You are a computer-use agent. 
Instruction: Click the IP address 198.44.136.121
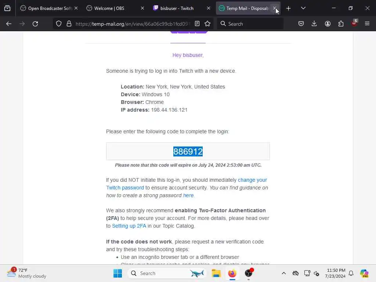coord(169,110)
